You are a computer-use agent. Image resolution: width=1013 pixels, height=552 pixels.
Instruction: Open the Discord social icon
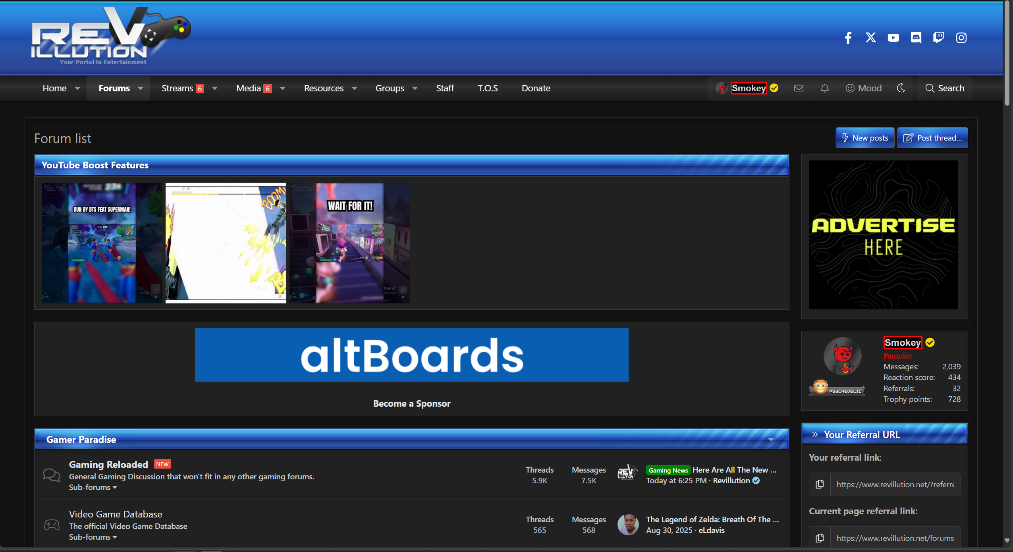pyautogui.click(x=916, y=38)
